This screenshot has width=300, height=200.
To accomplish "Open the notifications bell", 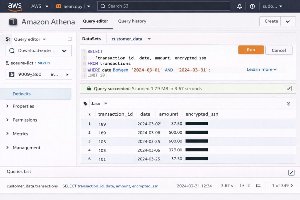I will pos(240,6).
